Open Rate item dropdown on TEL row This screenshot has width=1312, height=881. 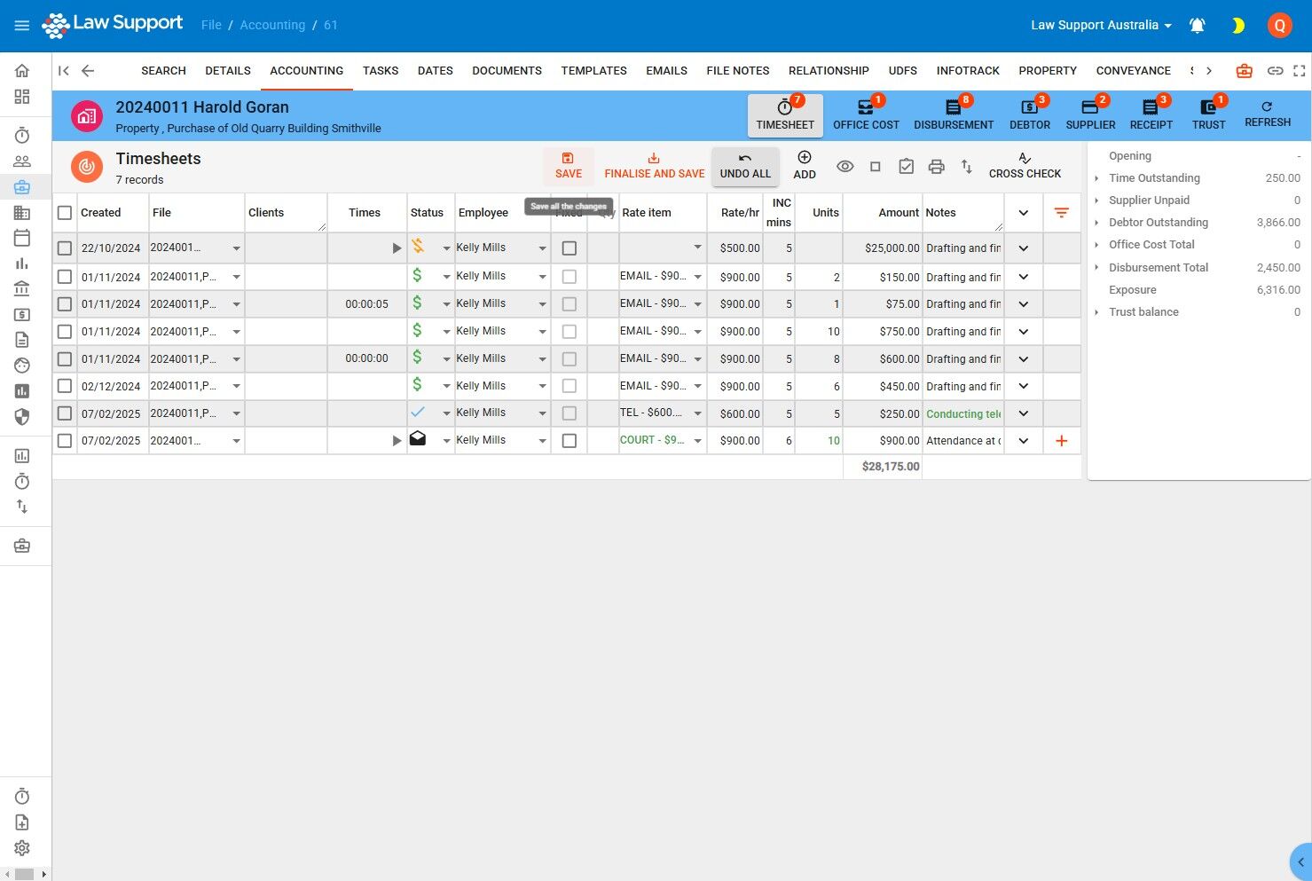[x=698, y=413]
